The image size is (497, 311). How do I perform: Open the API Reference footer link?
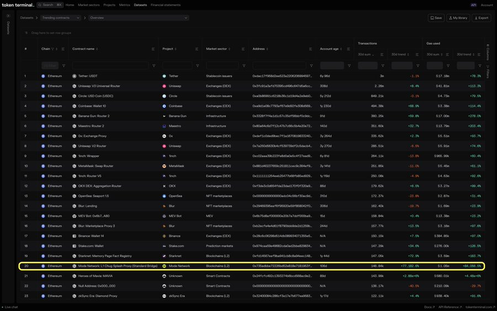450,307
